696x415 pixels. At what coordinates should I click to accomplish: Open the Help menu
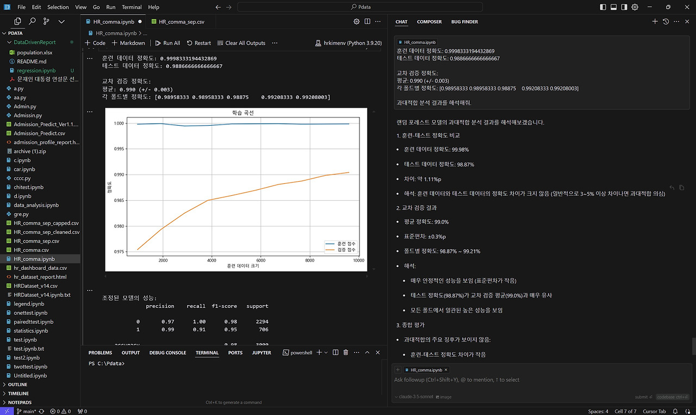pos(154,7)
